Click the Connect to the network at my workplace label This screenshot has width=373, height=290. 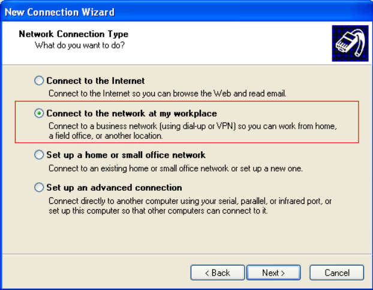(x=131, y=114)
